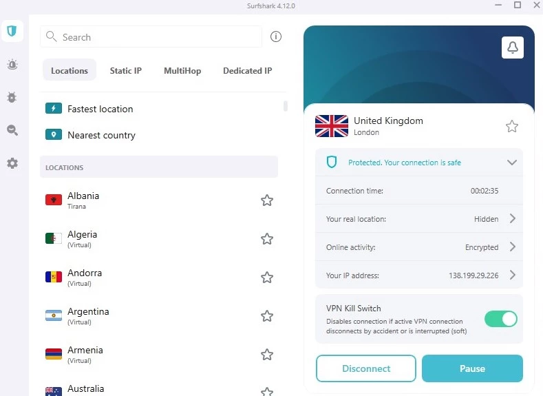Click the info icon beside the search box
Image resolution: width=543 pixels, height=396 pixels.
pos(276,37)
